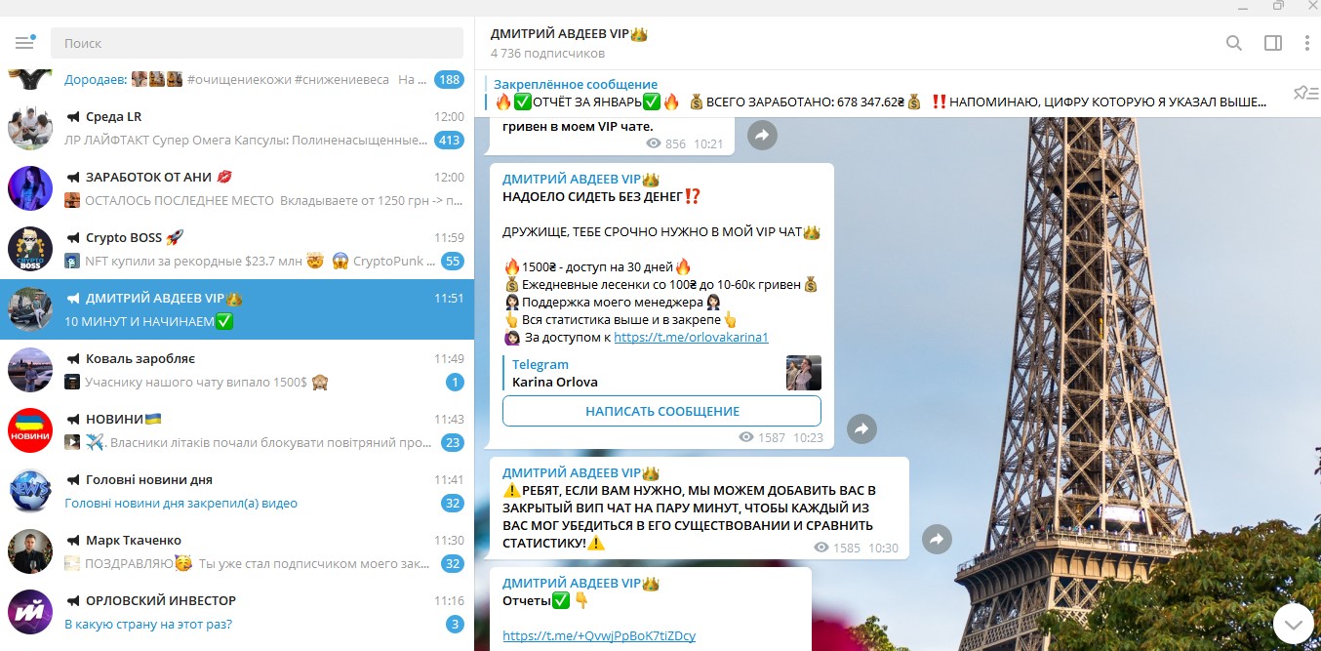This screenshot has width=1321, height=651.
Task: Click the search field in chat list
Action: 258,43
